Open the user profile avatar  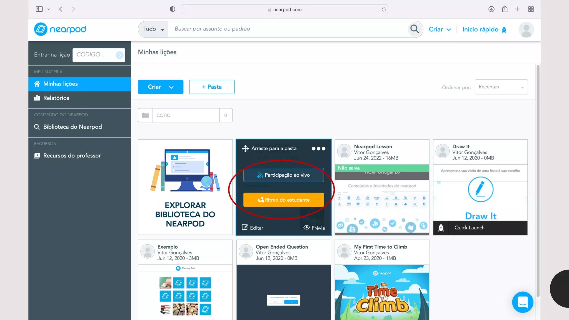[x=526, y=29]
